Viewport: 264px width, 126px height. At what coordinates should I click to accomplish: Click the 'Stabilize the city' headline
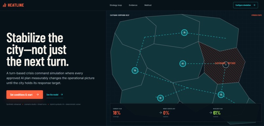coord(38,49)
